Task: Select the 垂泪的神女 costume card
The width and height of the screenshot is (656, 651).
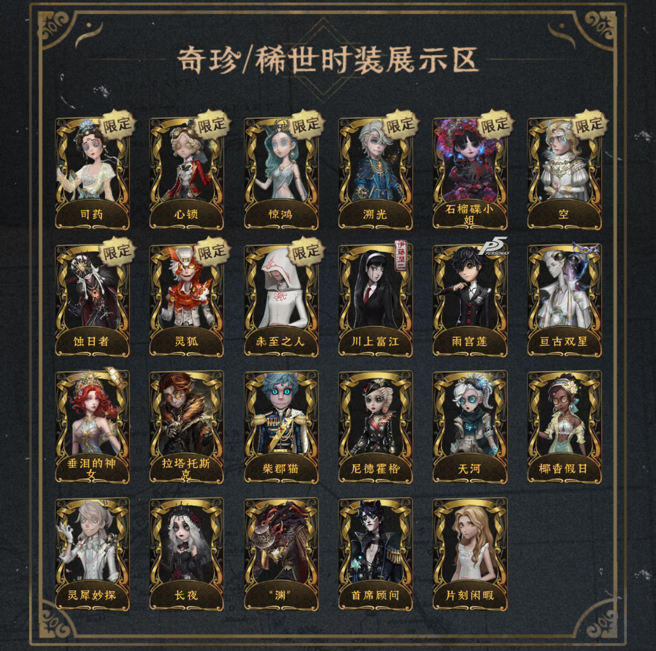Action: click(x=92, y=427)
